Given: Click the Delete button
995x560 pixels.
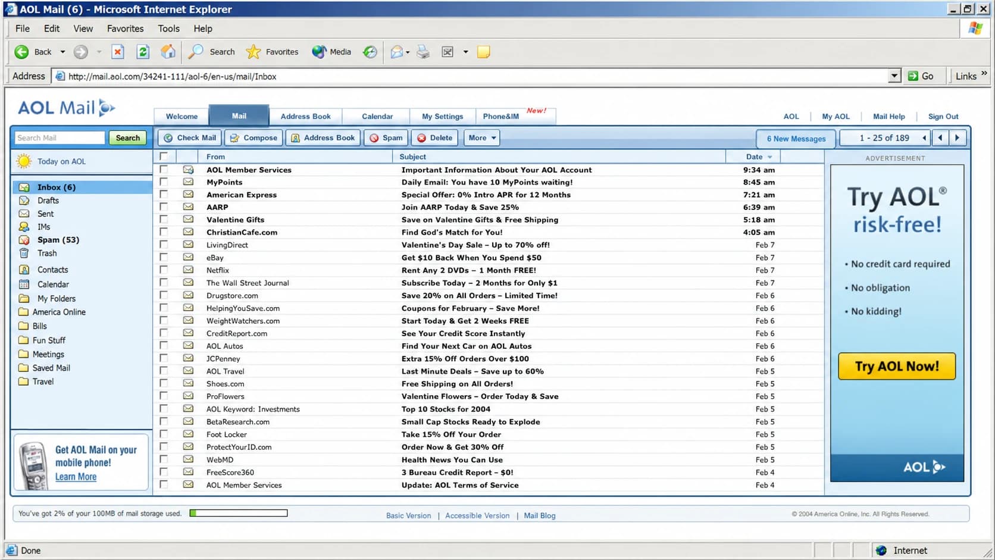Looking at the screenshot, I should point(434,137).
